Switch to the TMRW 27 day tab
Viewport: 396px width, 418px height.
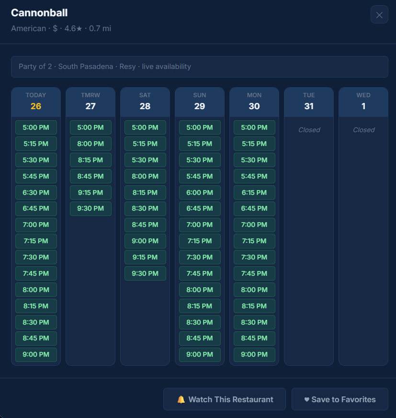point(90,101)
